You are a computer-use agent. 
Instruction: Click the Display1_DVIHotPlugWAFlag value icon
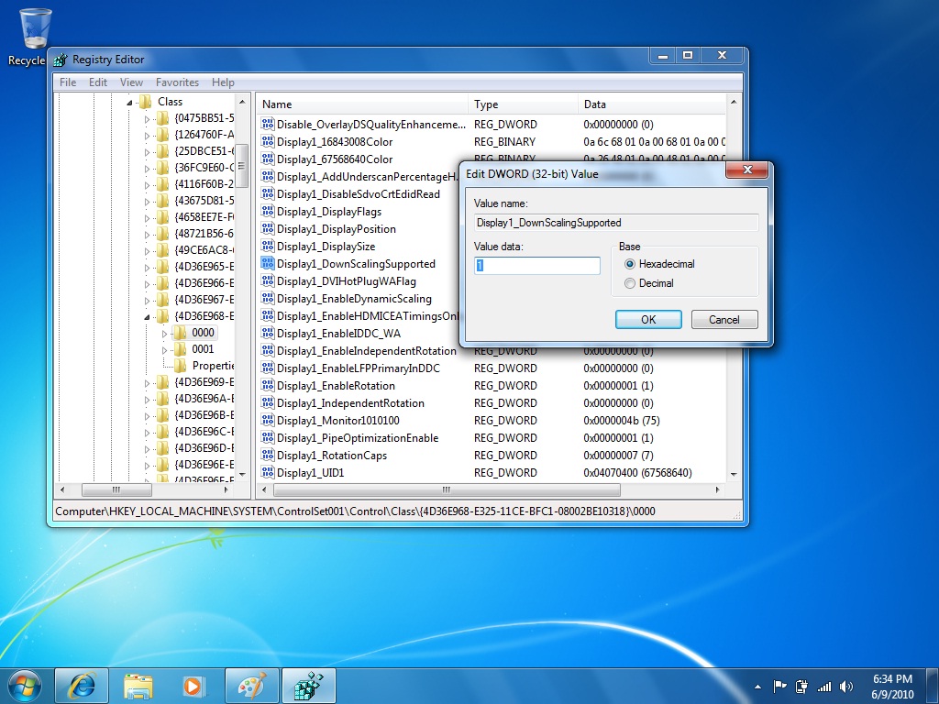268,280
